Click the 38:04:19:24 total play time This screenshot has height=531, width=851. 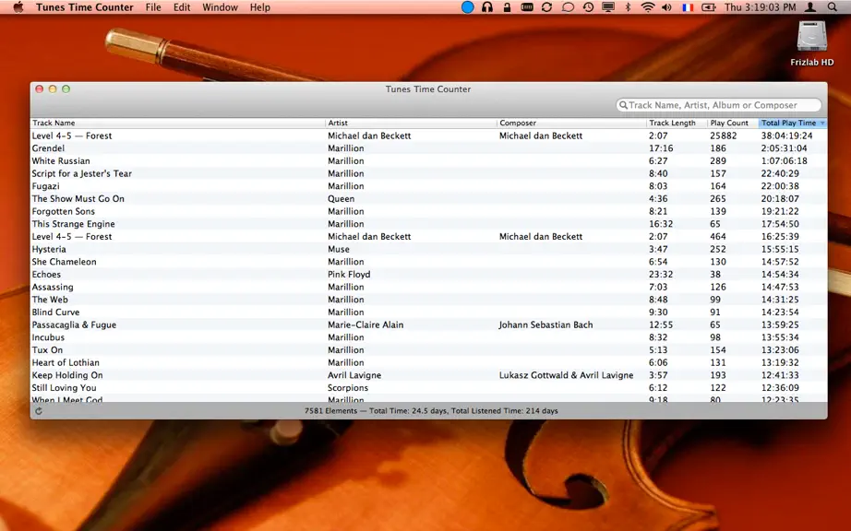787,136
